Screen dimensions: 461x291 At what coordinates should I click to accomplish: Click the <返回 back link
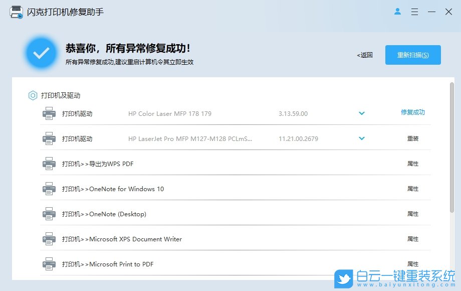click(364, 55)
